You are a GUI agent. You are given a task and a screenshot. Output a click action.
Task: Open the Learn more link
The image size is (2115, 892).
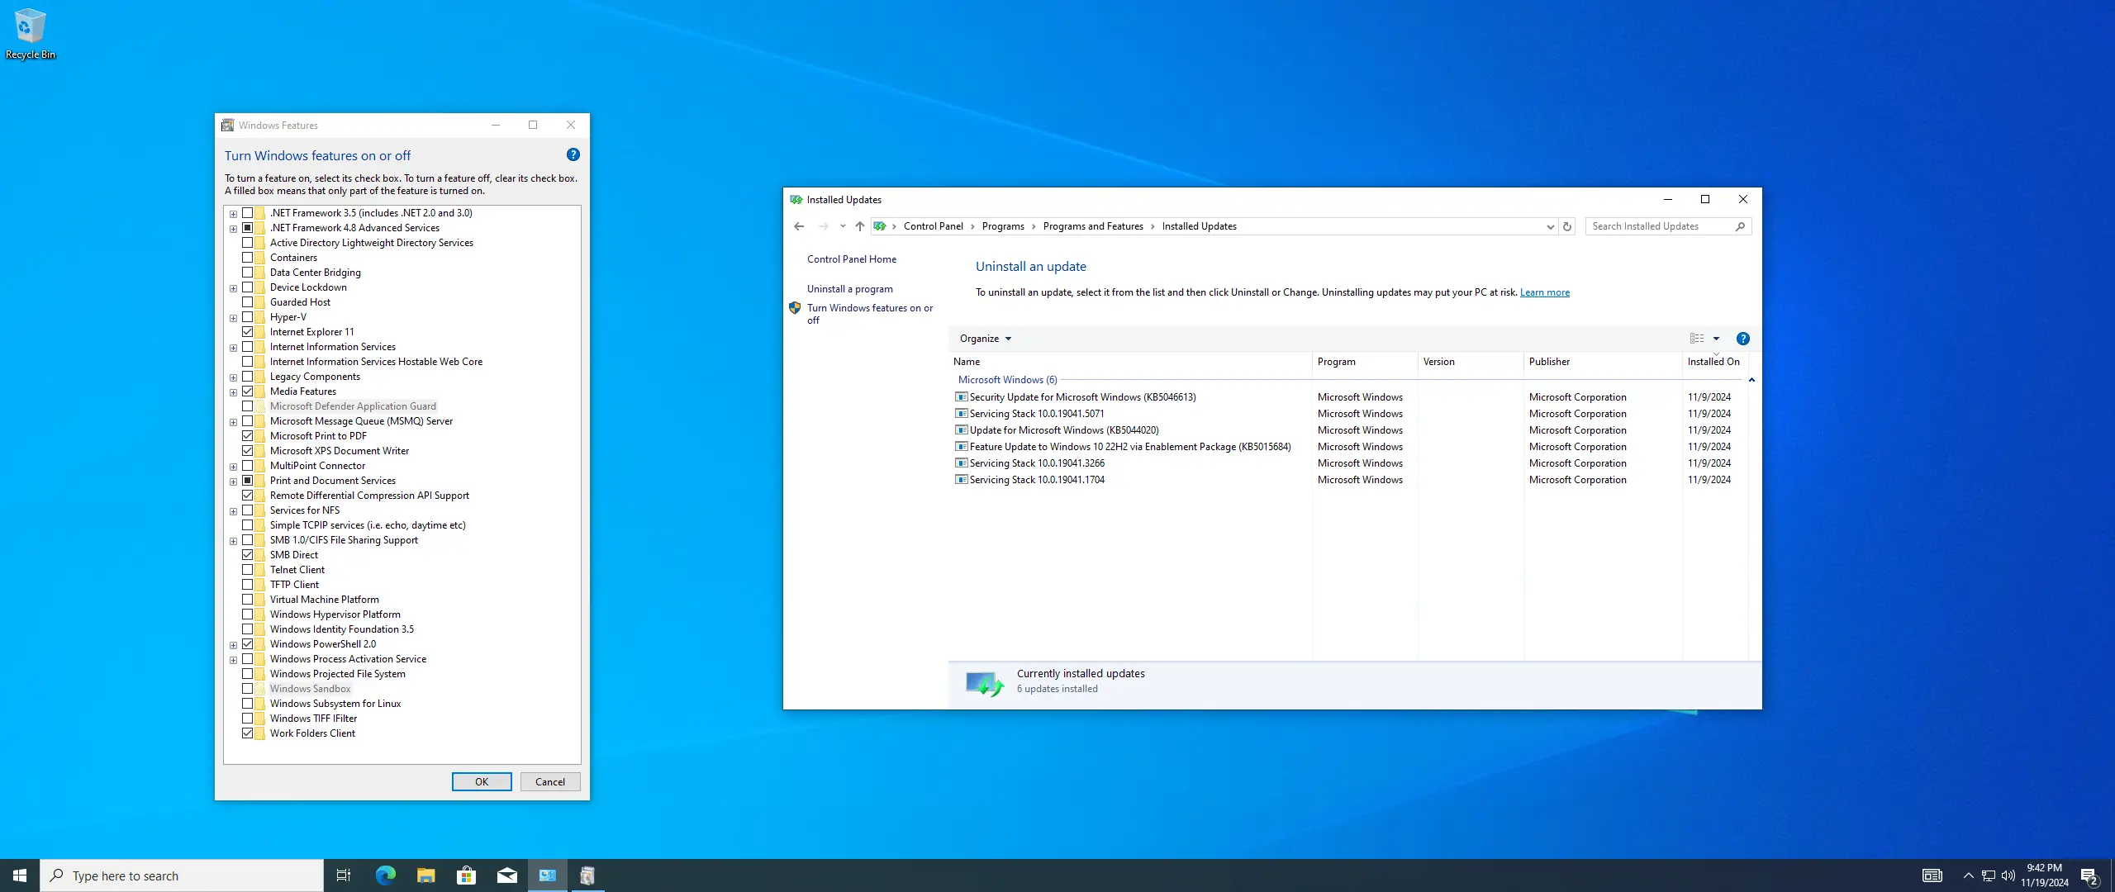coord(1544,292)
